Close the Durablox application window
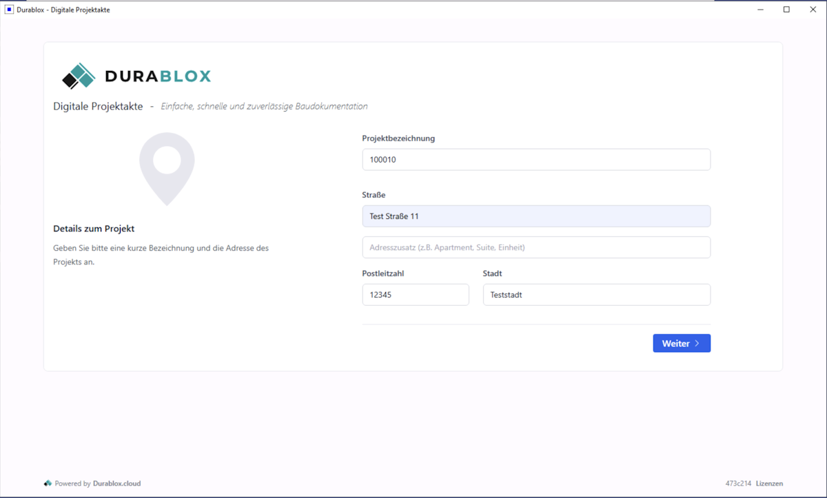The width and height of the screenshot is (827, 498). [x=813, y=10]
